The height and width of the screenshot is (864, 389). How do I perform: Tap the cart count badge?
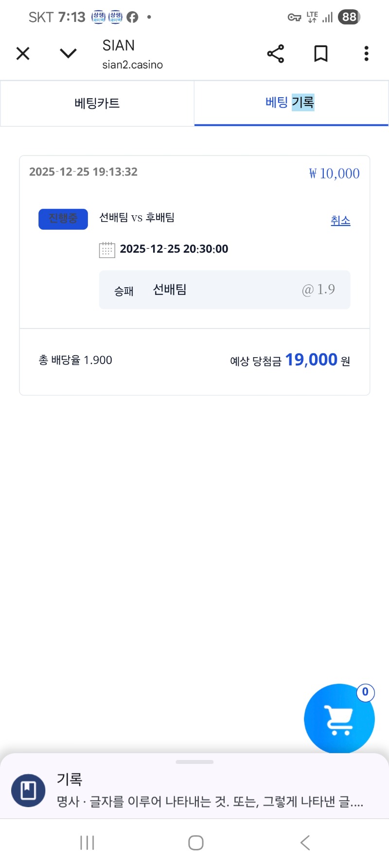click(x=365, y=692)
